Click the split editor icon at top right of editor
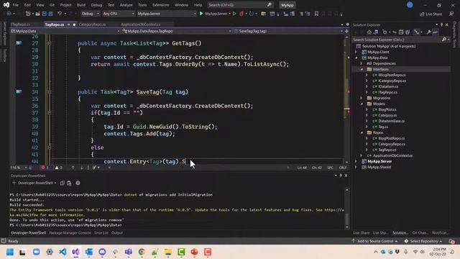Image resolution: width=460 pixels, height=259 pixels. click(346, 31)
